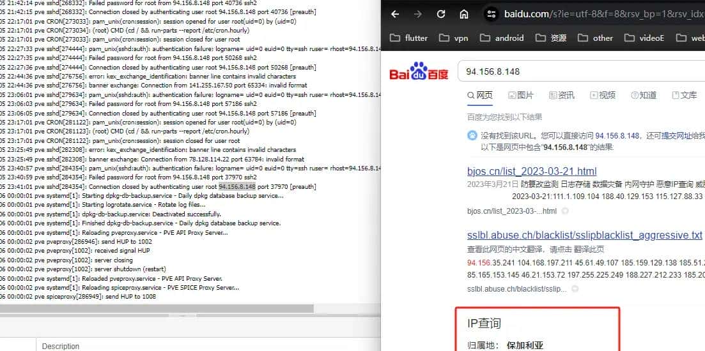This screenshot has height=351, width=705.
Task: Go to the browser home page
Action: [x=464, y=14]
